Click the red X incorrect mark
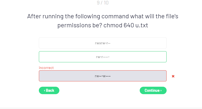202x109 pixels. click(x=173, y=76)
